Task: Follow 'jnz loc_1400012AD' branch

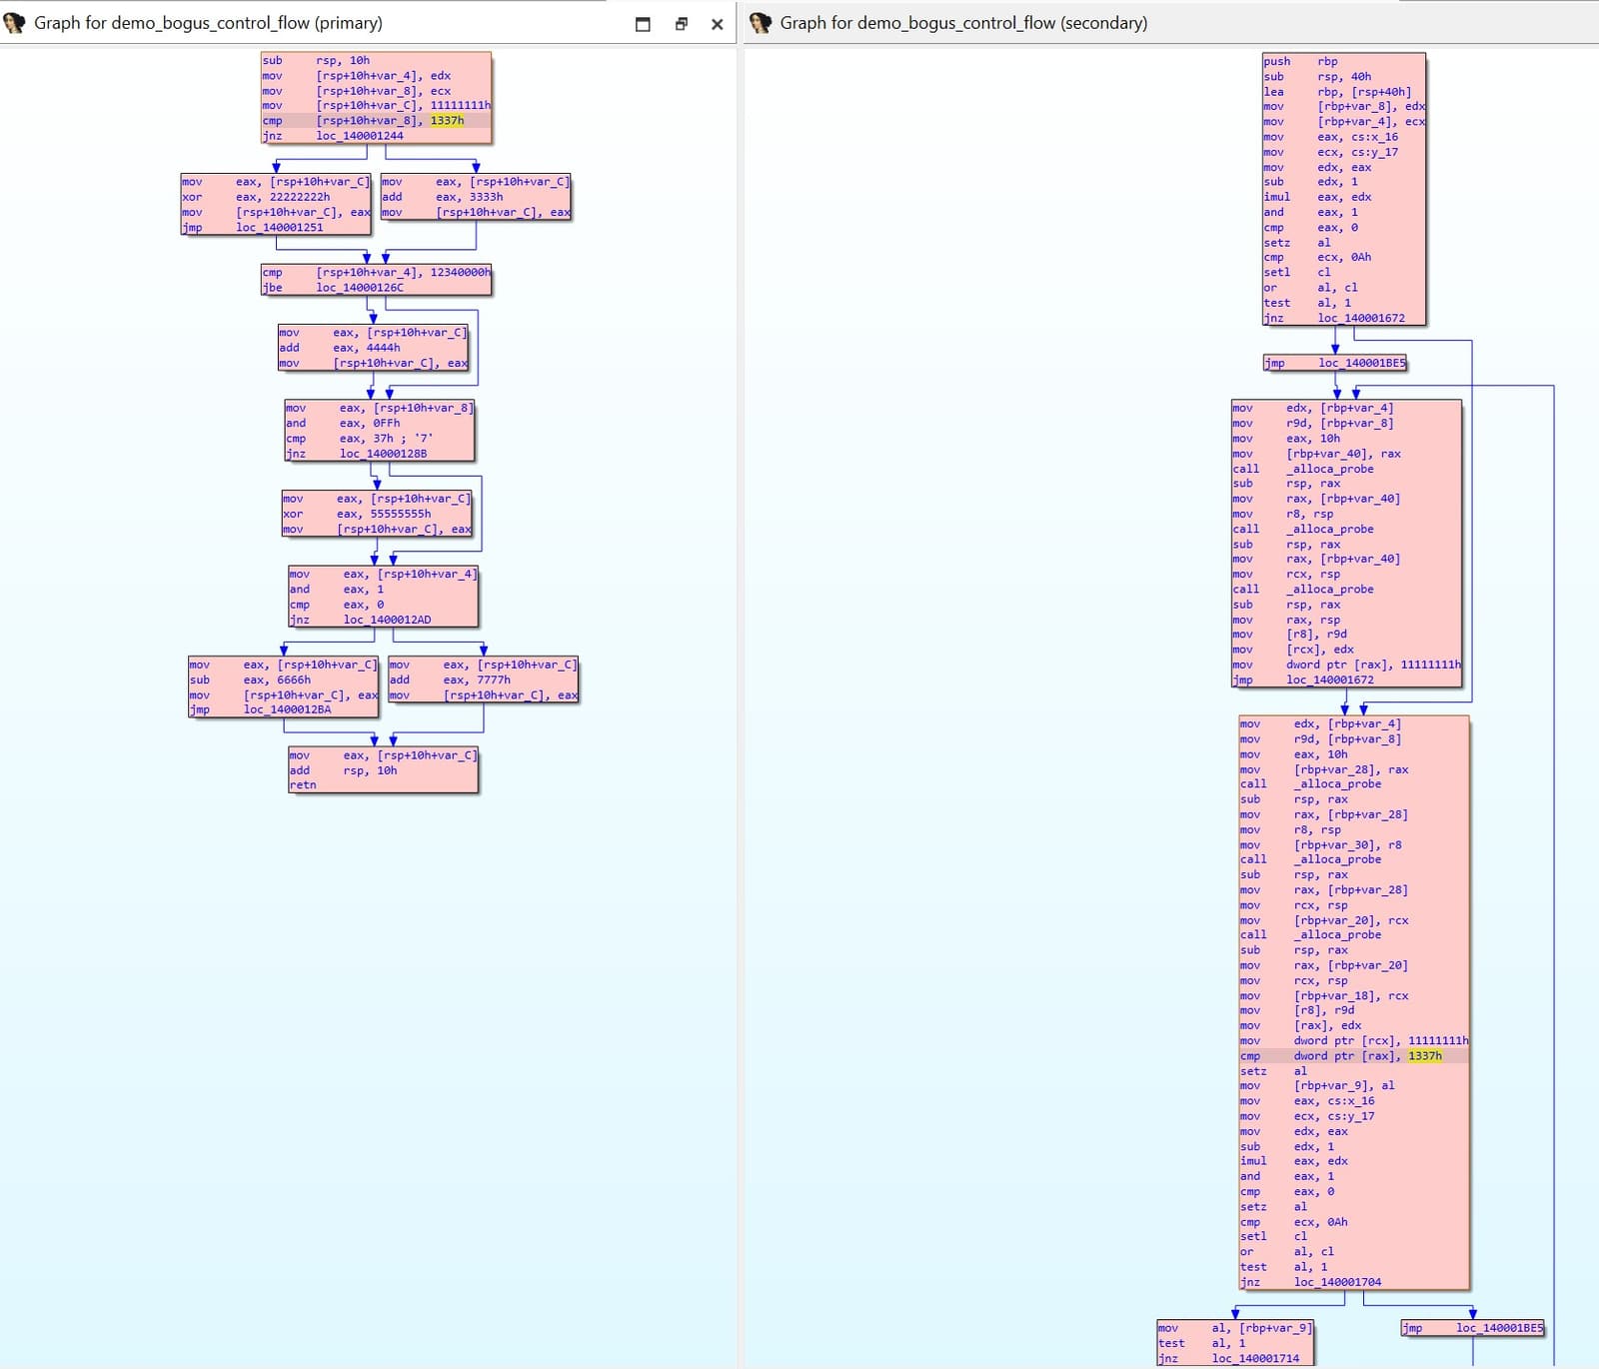Action: click(361, 620)
